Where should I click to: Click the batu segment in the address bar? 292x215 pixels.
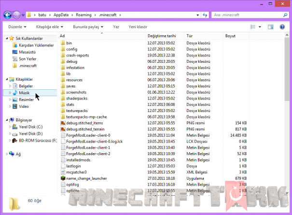tap(42, 15)
